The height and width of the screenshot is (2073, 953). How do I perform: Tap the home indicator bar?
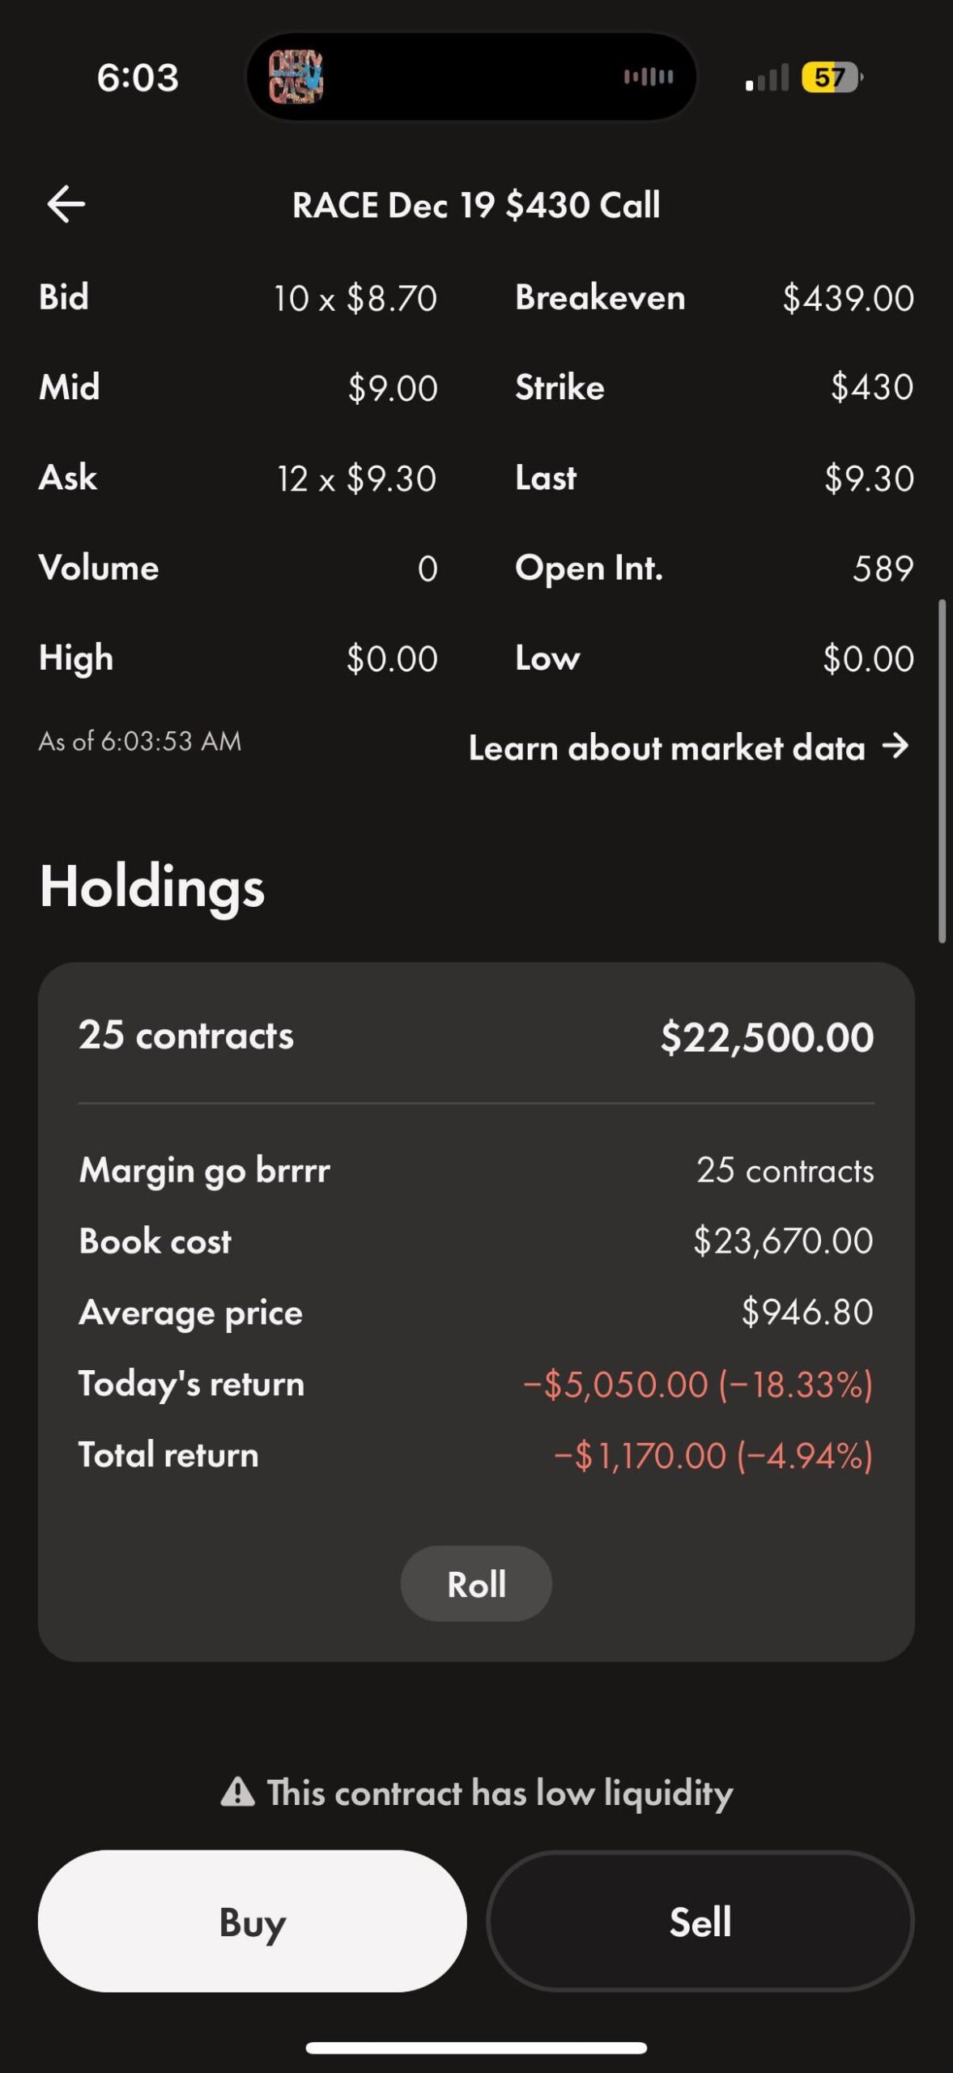click(476, 2048)
